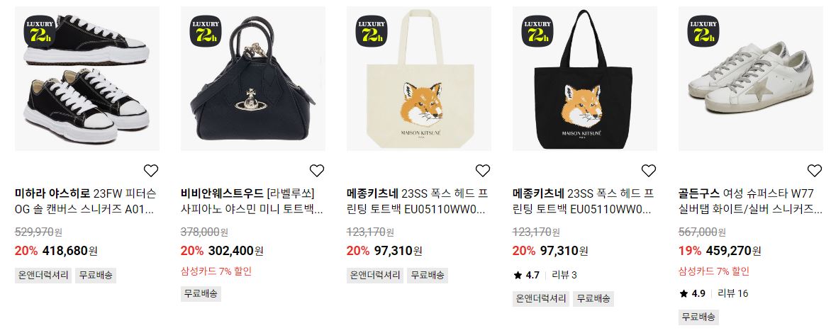View the black fox head tote image
The width and height of the screenshot is (831, 333).
(x=584, y=79)
